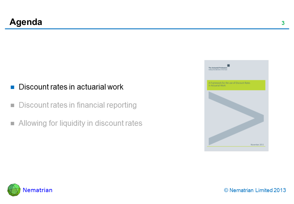
Task: Click the gray bullet beside financial reporting
Action: pos(12,105)
